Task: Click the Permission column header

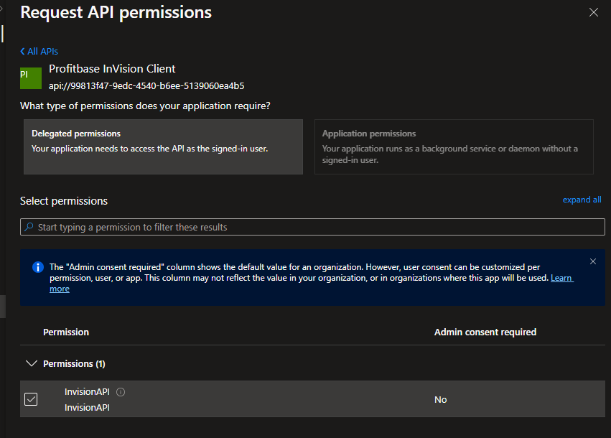Action: tap(66, 332)
